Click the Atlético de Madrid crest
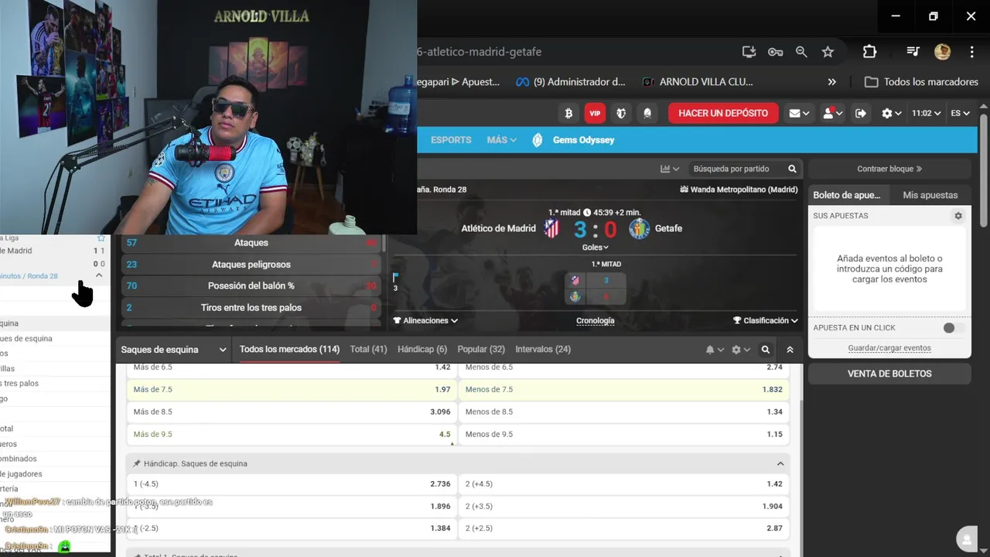 click(551, 228)
